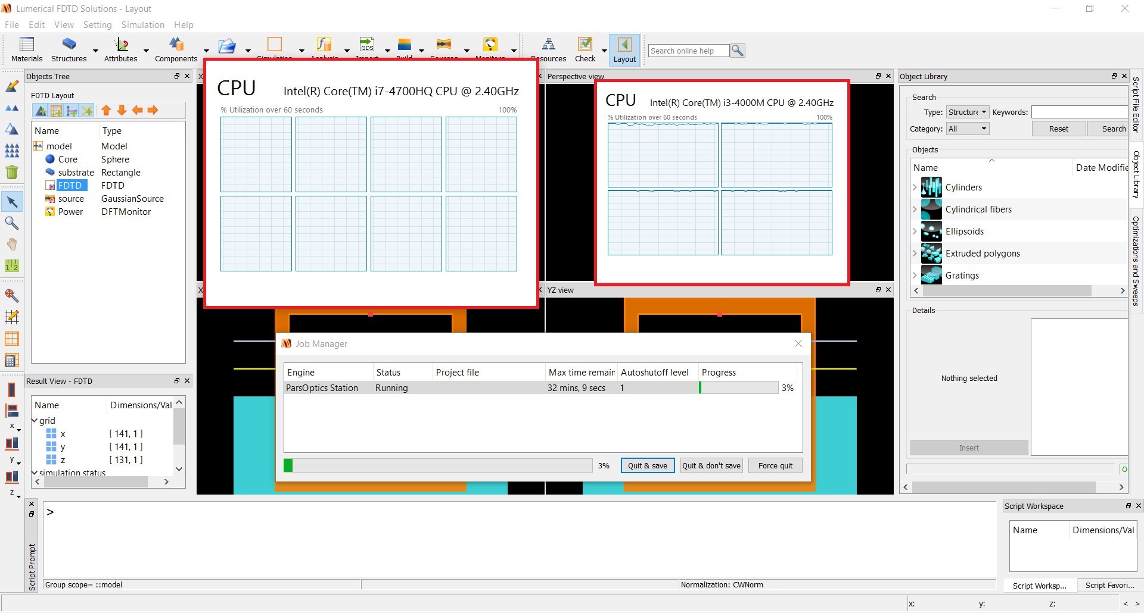1144x613 pixels.
Task: Open the Category dropdown set to All
Action: point(968,129)
